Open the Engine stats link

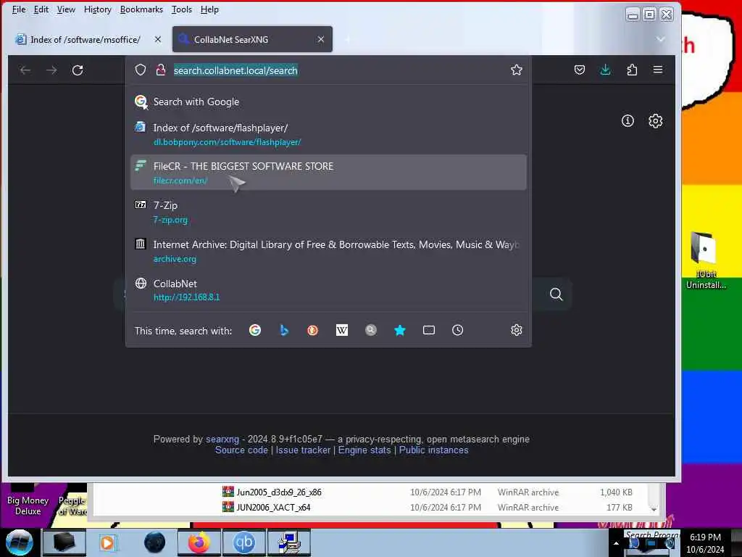pyautogui.click(x=364, y=450)
